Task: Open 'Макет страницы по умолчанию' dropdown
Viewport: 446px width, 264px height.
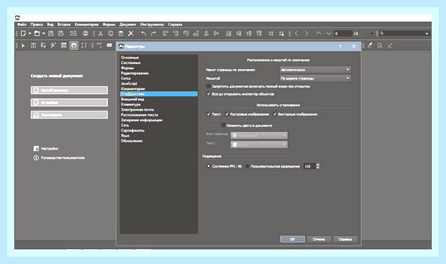Action: [315, 70]
